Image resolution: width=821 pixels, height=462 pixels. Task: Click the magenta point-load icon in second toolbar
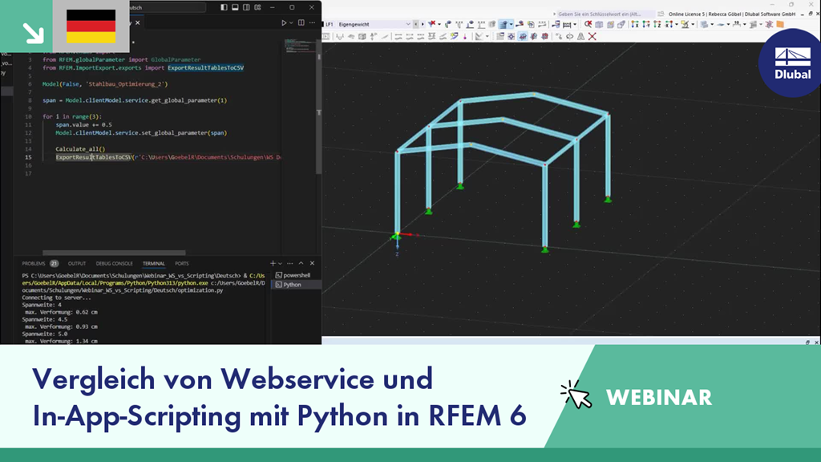coord(464,37)
